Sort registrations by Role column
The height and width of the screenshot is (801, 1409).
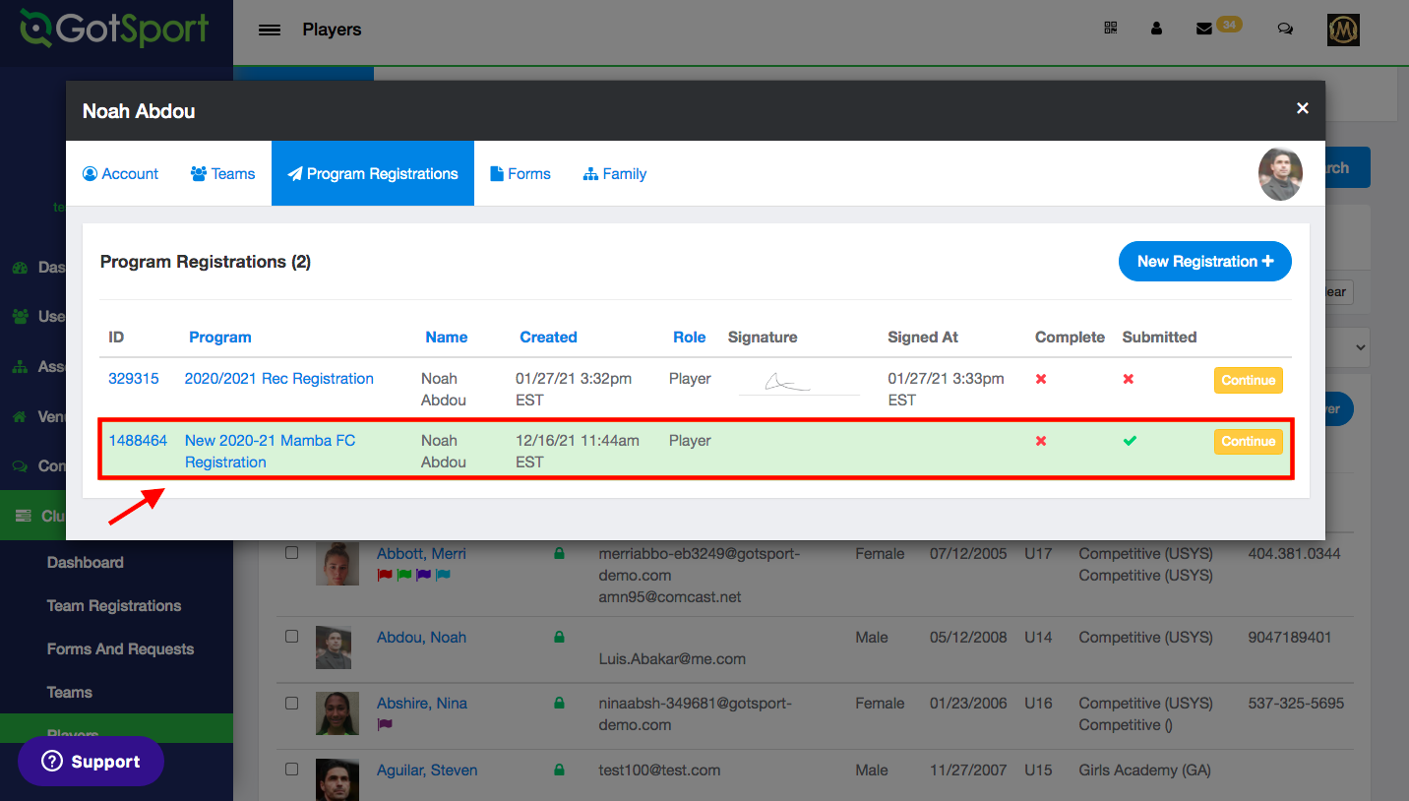click(x=690, y=337)
